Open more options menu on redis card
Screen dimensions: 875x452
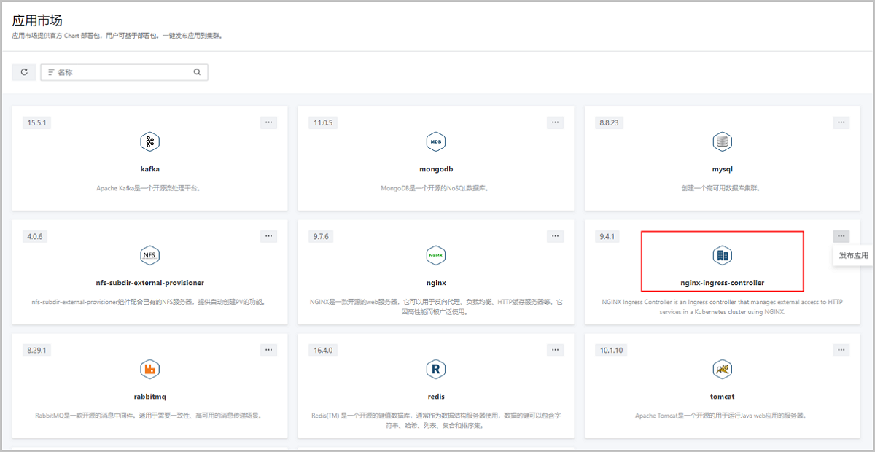point(556,350)
